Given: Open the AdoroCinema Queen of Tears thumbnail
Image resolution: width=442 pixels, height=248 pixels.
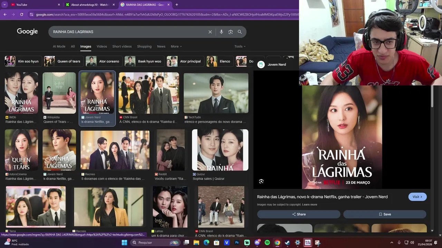Looking at the screenshot, I should pyautogui.click(x=21, y=150).
